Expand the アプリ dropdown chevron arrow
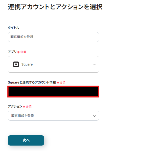Screen dimensions: 159x151 (x=94, y=65)
